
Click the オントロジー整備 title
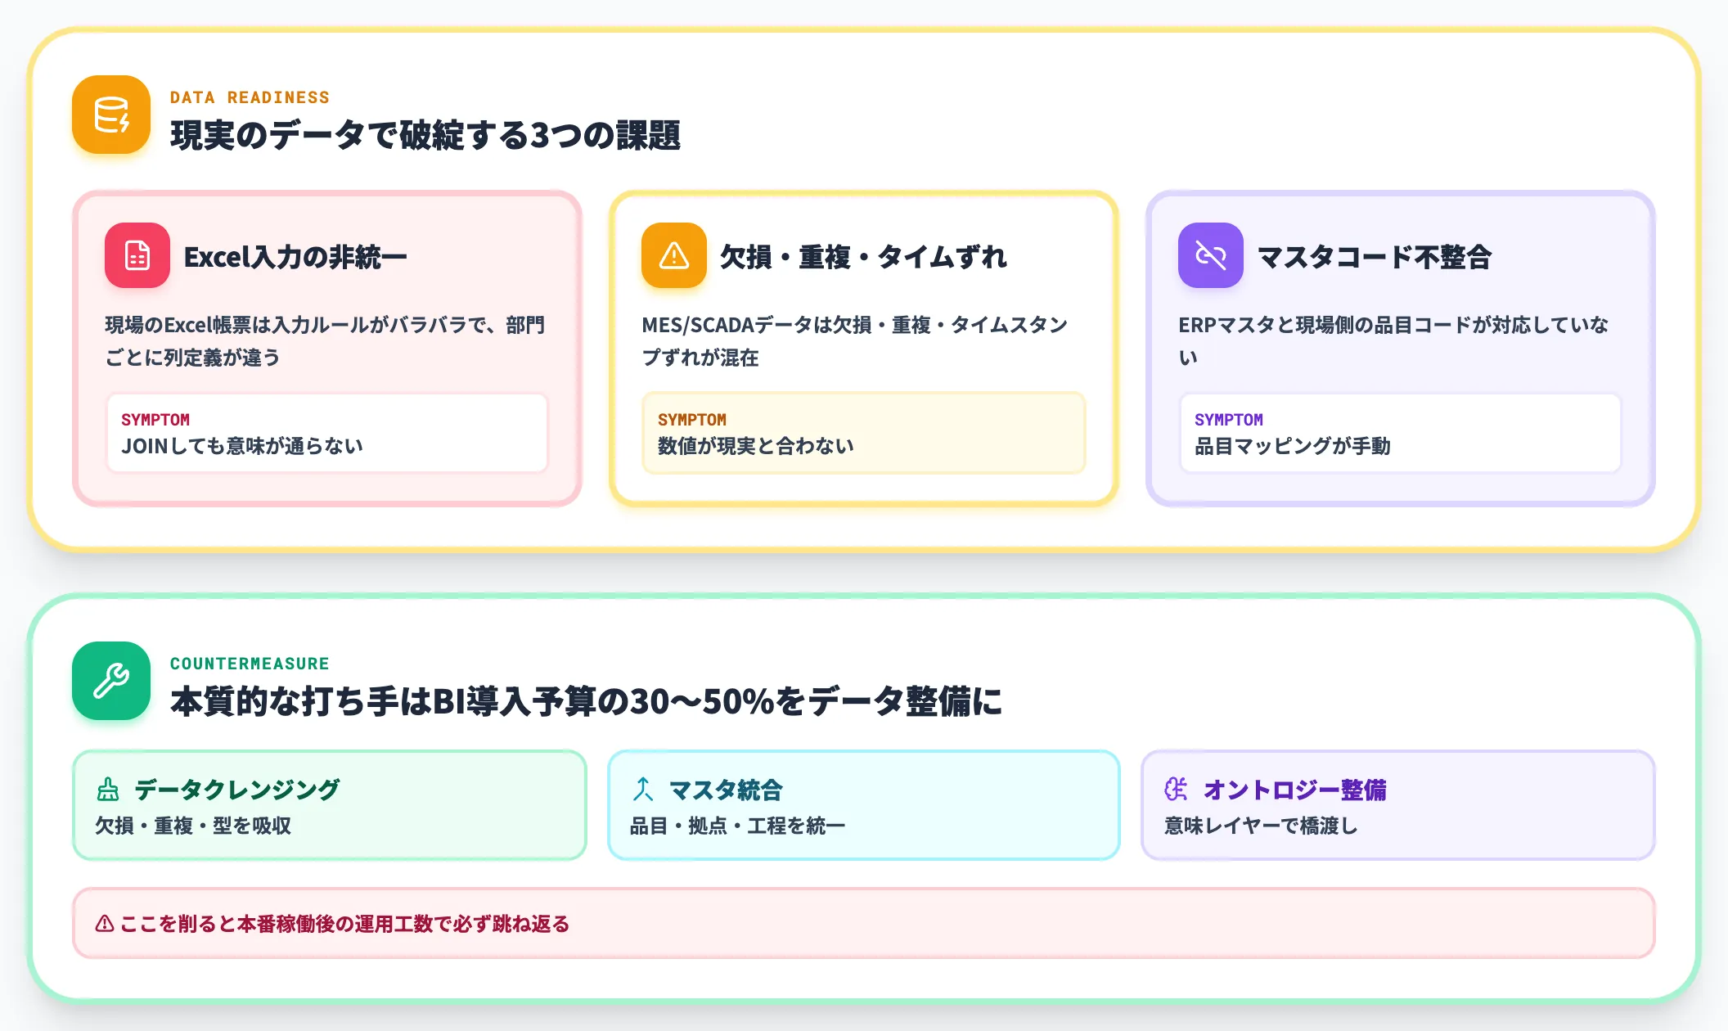coord(1294,790)
